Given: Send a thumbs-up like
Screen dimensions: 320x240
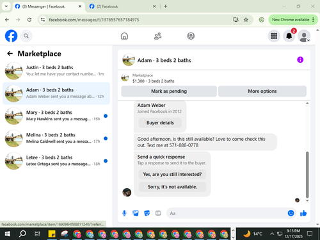Looking at the screenshot, I should coord(303,213).
